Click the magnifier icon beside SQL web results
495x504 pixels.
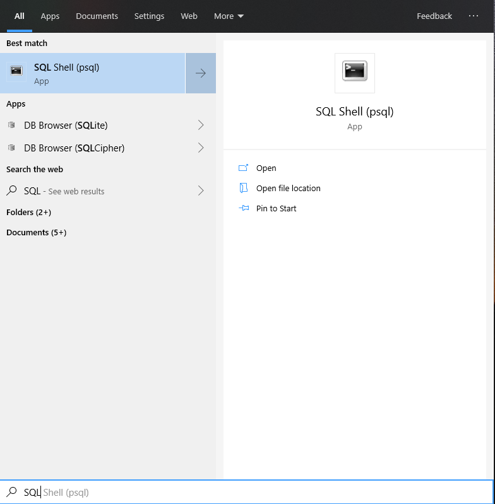(x=11, y=190)
